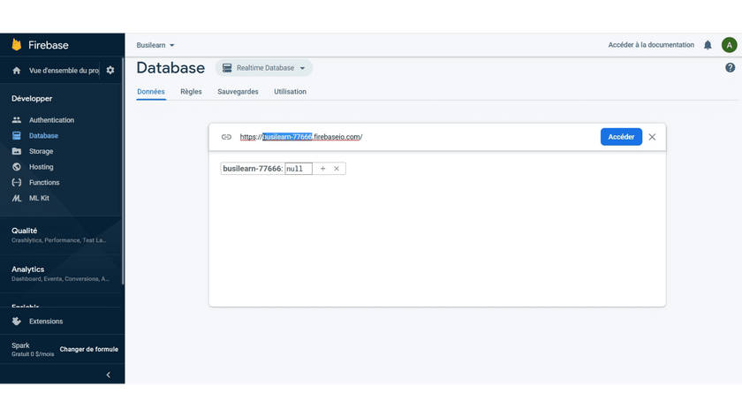Open help question mark icon
The height and width of the screenshot is (417, 742).
point(731,68)
